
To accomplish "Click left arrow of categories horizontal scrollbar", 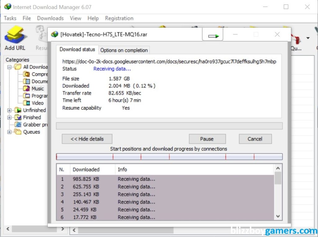I will pos(8,229).
